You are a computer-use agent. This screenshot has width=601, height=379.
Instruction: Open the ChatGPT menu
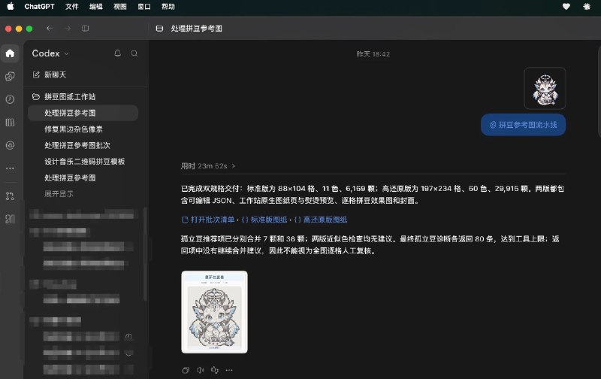click(x=39, y=7)
